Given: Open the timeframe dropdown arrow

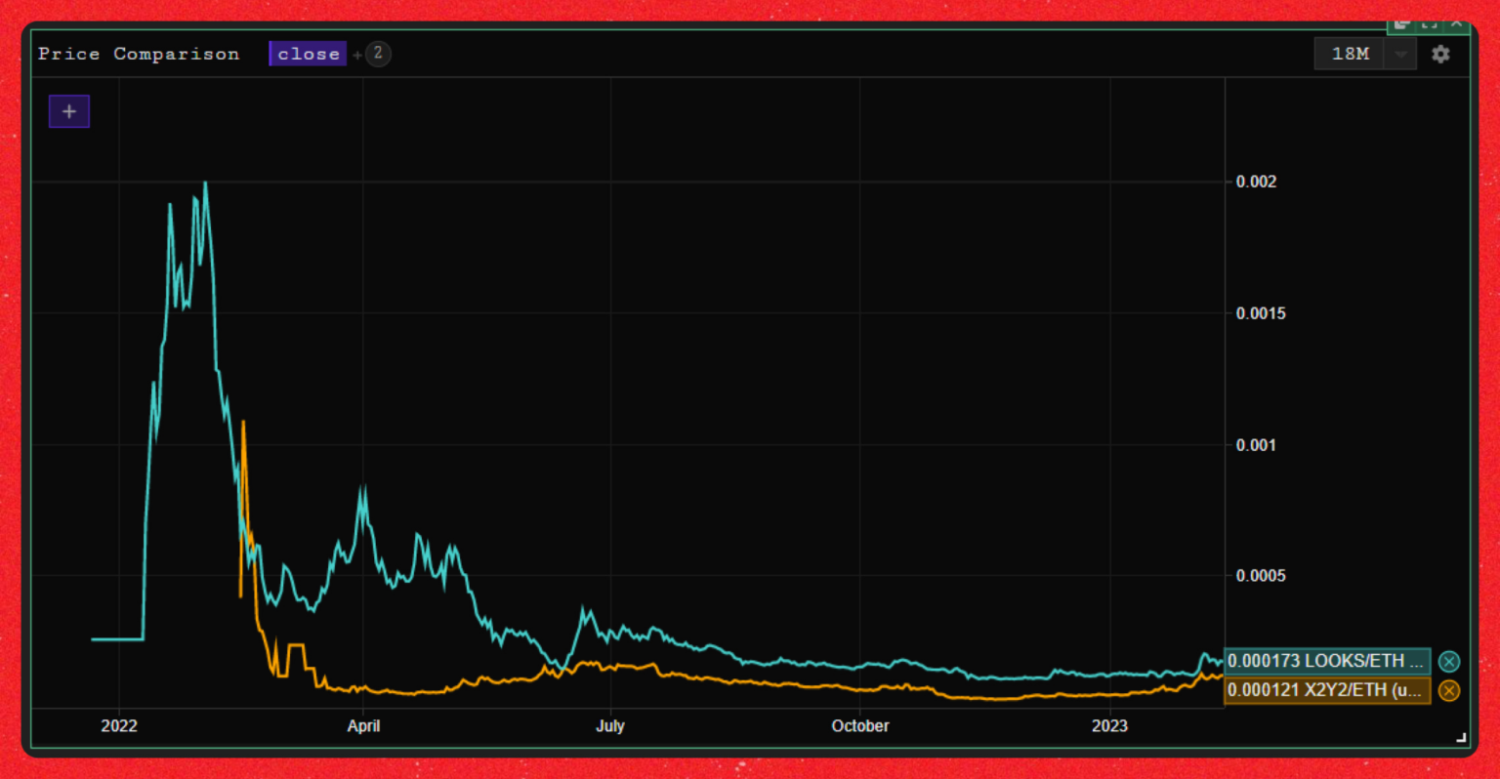Looking at the screenshot, I should click(1400, 55).
